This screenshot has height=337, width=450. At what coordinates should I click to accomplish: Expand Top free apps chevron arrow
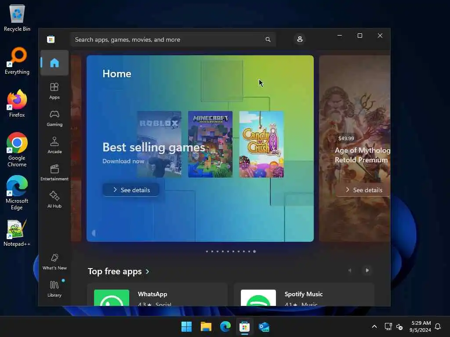[147, 271]
